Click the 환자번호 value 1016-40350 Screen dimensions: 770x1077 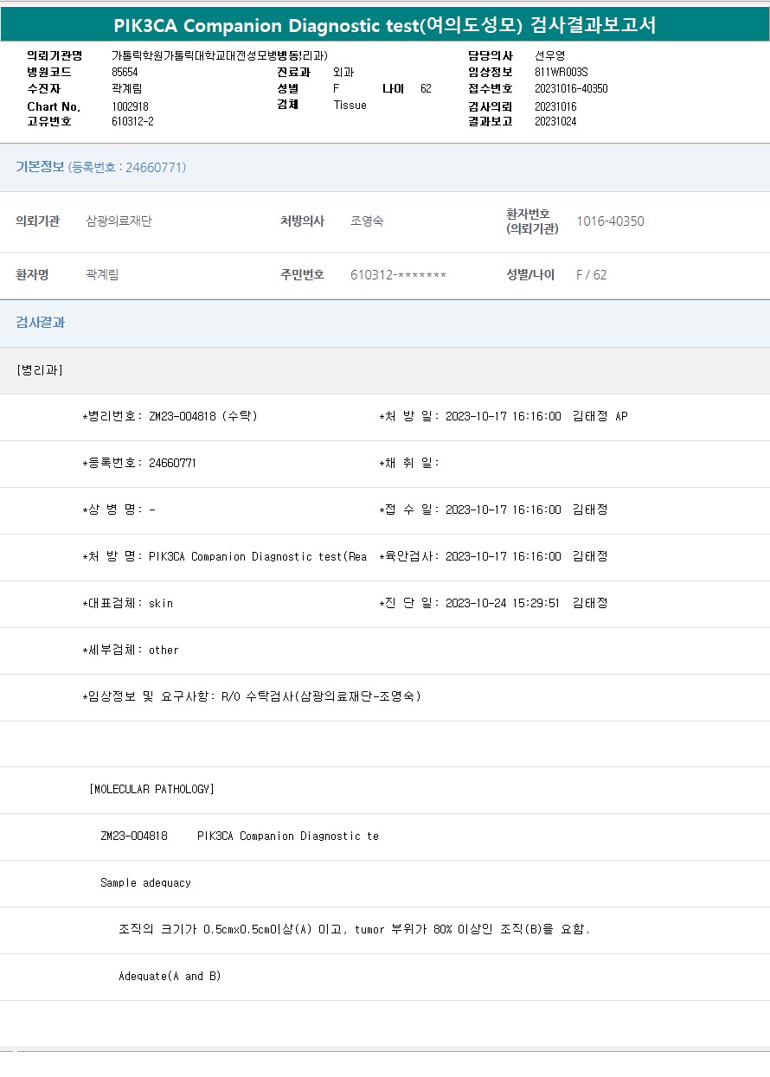tap(610, 221)
